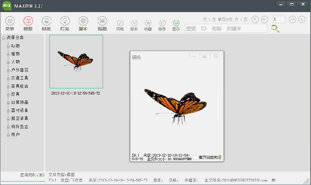Click the 收藏 (Favorites) star icon
Image resolution: width=311 pixels, height=185 pixels.
coord(148,23)
